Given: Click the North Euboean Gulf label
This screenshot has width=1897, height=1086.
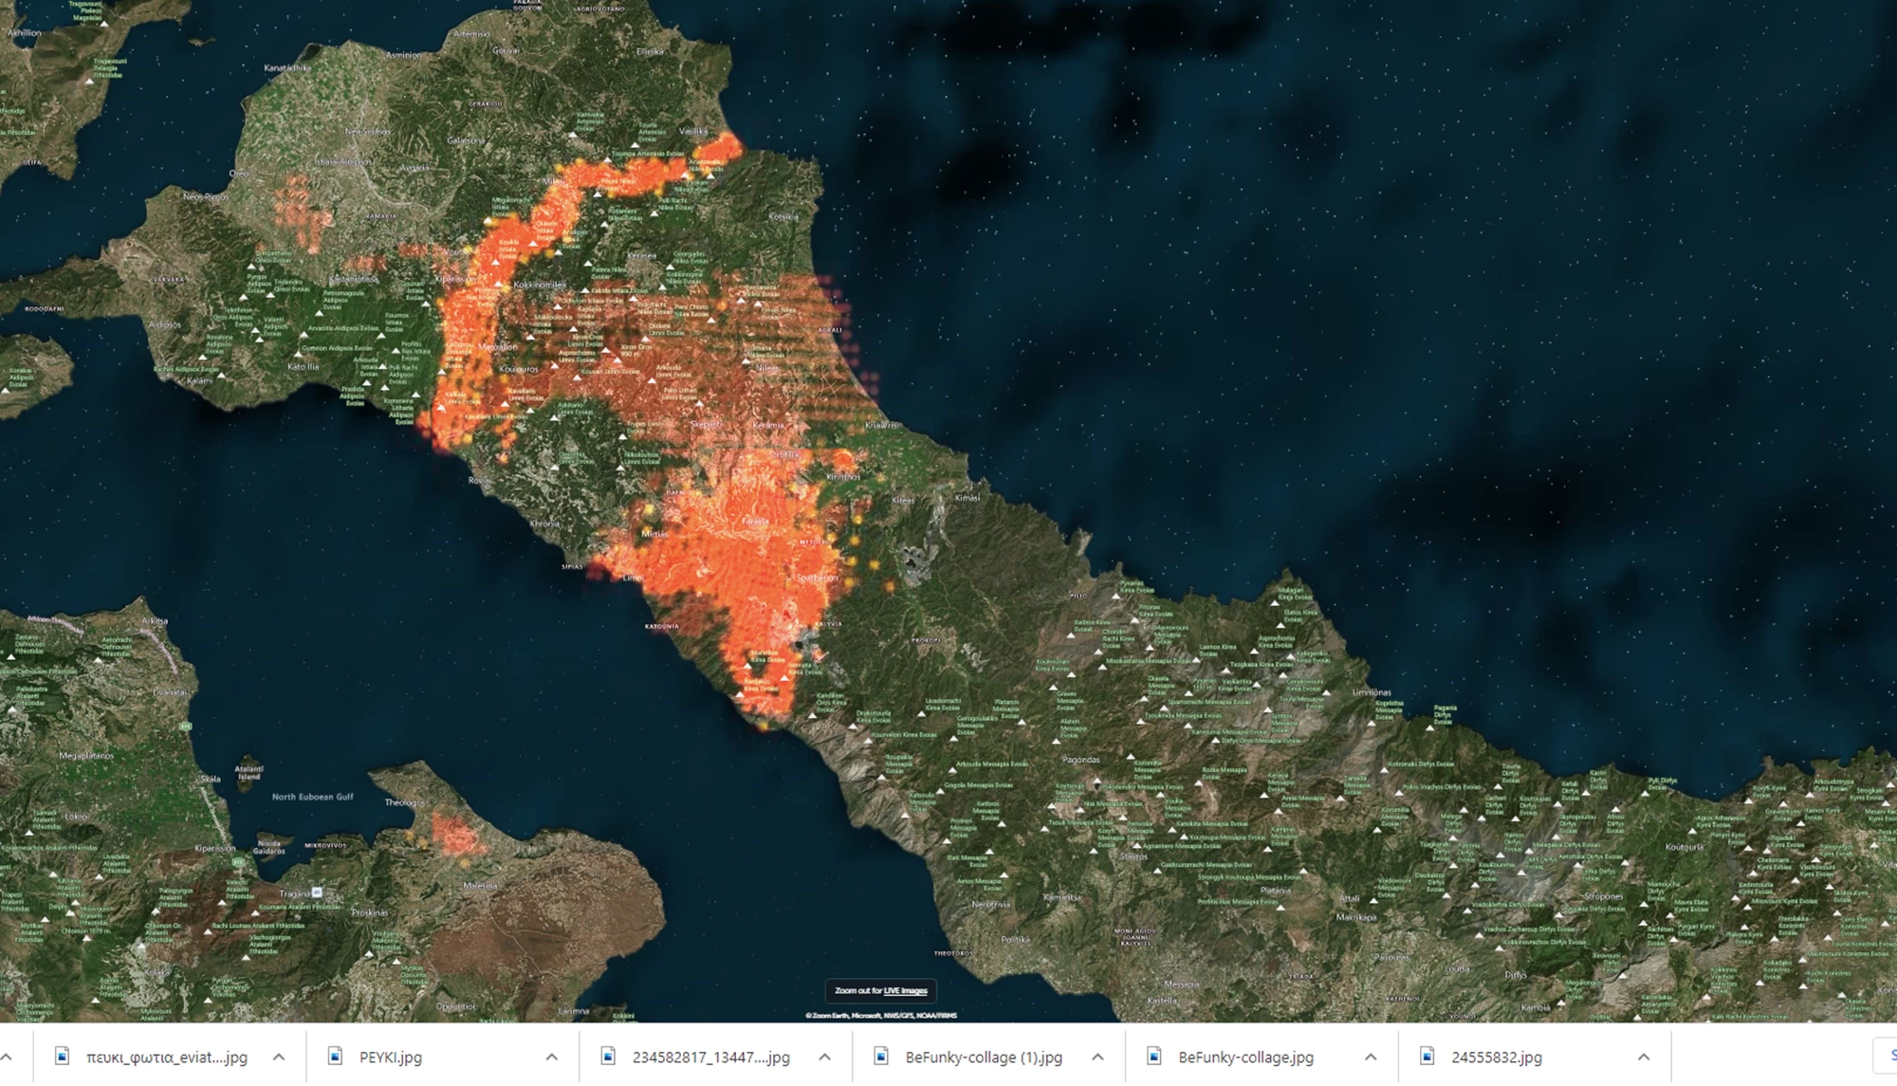Looking at the screenshot, I should click(312, 797).
